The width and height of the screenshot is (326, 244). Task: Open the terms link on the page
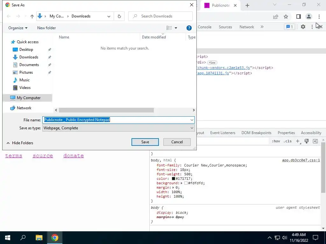[13, 156]
